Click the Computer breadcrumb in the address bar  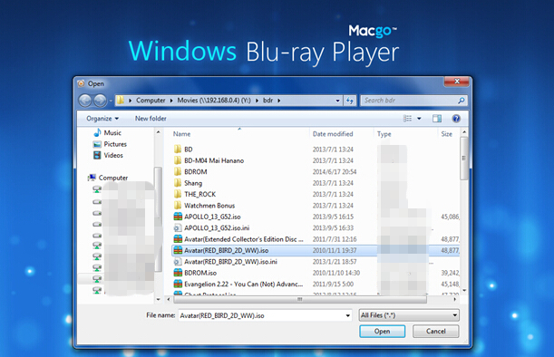pyautogui.click(x=151, y=101)
